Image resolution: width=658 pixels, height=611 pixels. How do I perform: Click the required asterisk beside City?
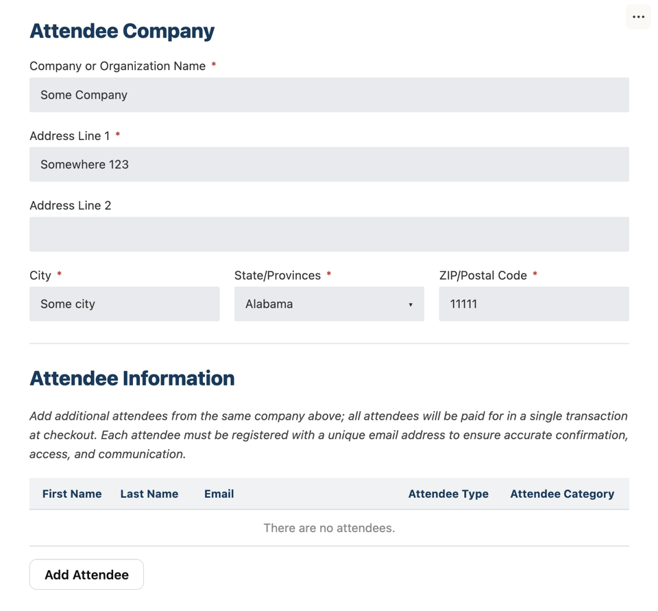coord(59,274)
